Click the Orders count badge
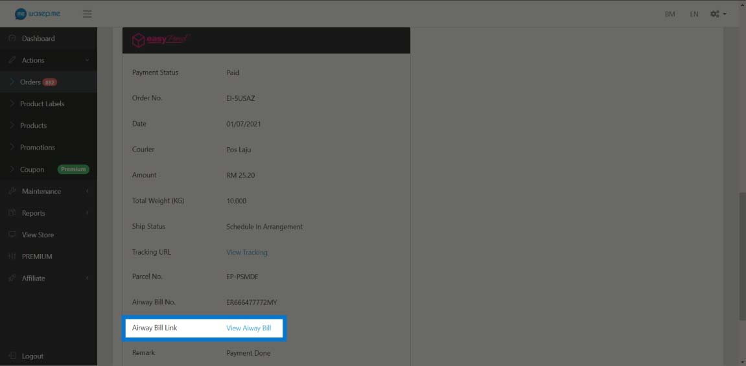746x366 pixels. coord(49,82)
